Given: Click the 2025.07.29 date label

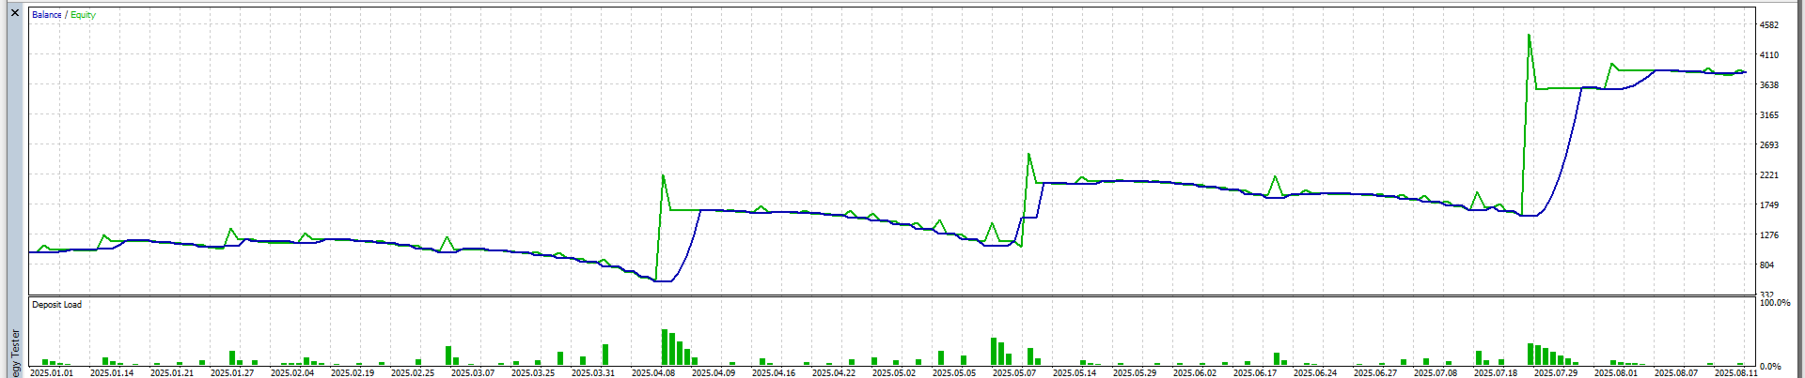Looking at the screenshot, I should click(1556, 373).
